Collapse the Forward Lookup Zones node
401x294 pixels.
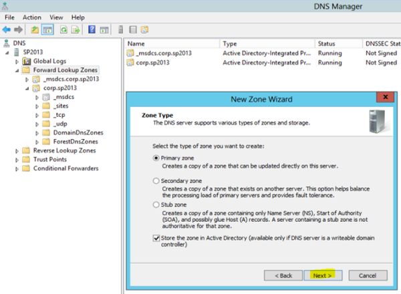[x=17, y=71]
